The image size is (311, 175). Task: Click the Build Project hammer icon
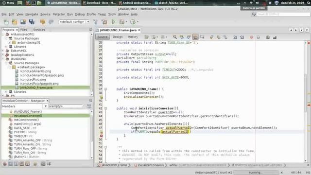click(x=96, y=22)
